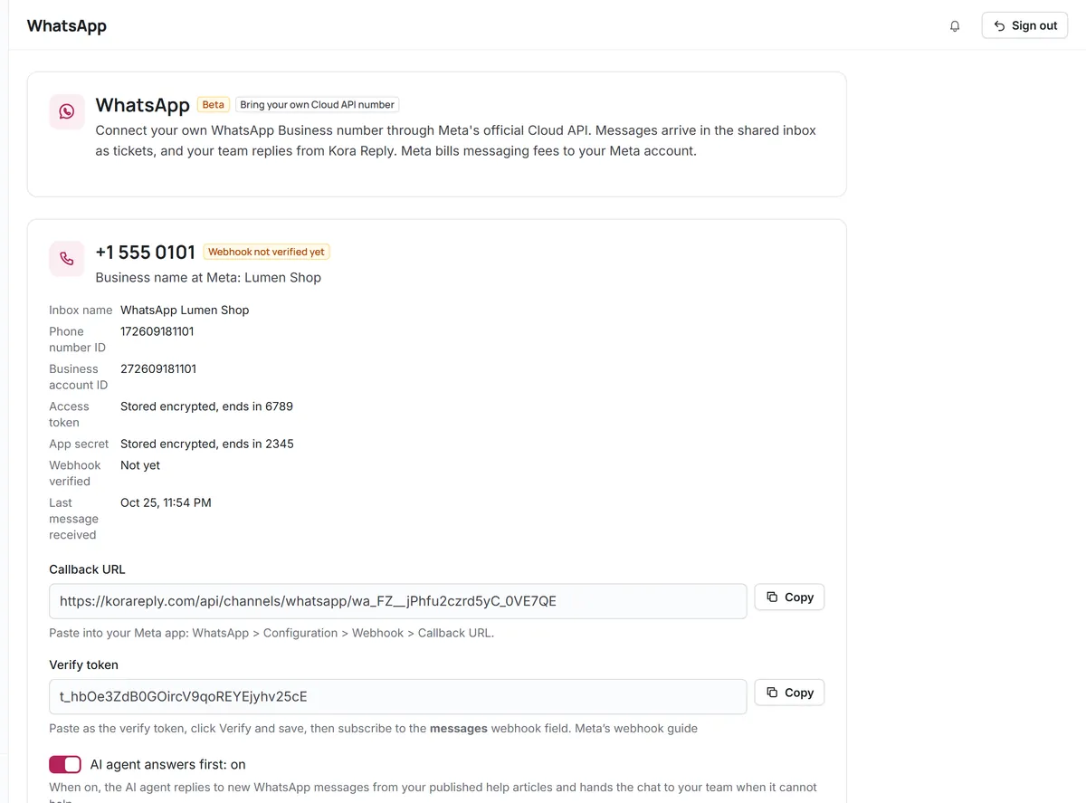This screenshot has width=1086, height=803.
Task: Click the inbox name value 'WhatsApp Lumen Shop'
Action: 185,310
